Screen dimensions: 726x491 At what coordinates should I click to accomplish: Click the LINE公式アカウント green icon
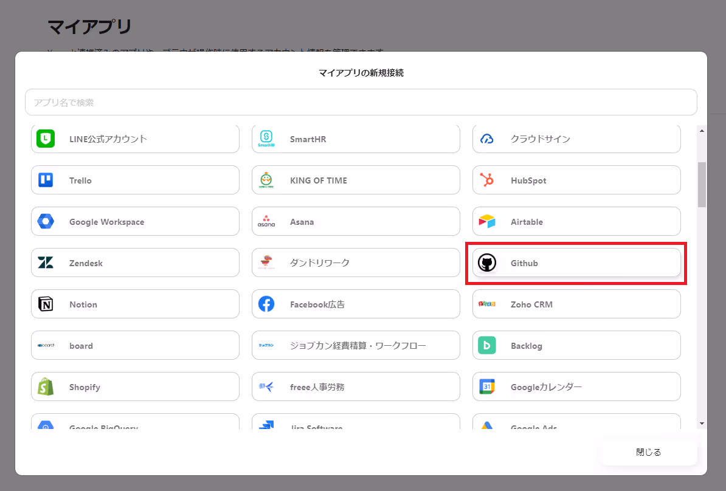(46, 139)
